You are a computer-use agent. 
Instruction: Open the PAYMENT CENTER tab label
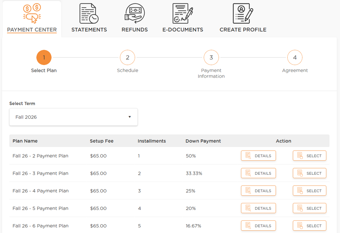click(x=32, y=30)
